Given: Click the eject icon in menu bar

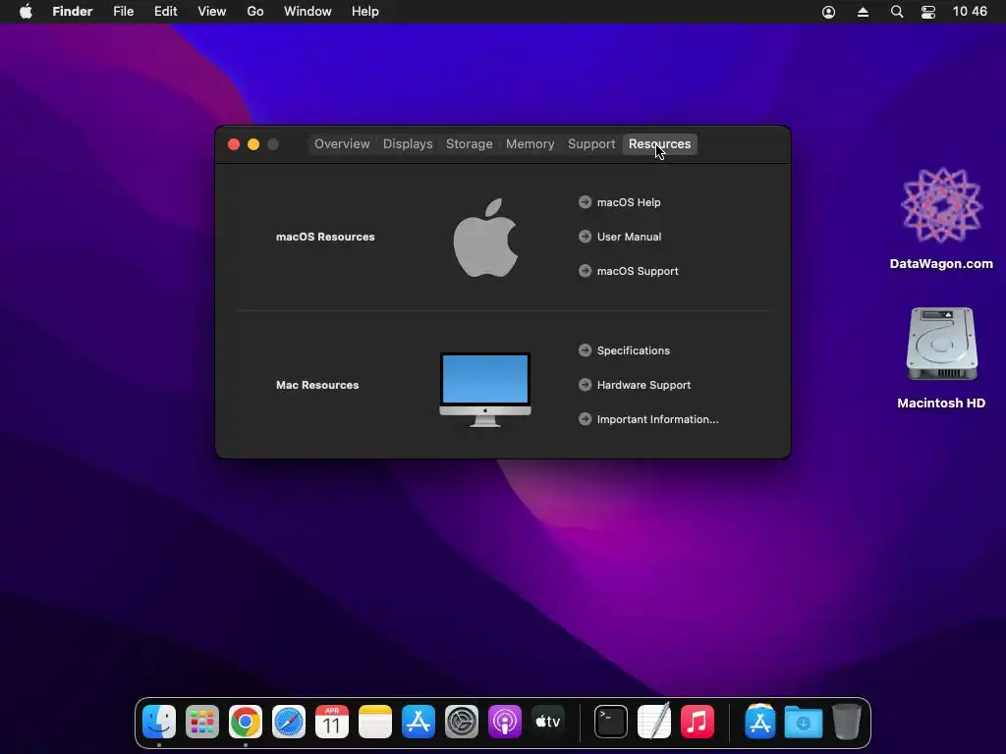Looking at the screenshot, I should click(863, 12).
